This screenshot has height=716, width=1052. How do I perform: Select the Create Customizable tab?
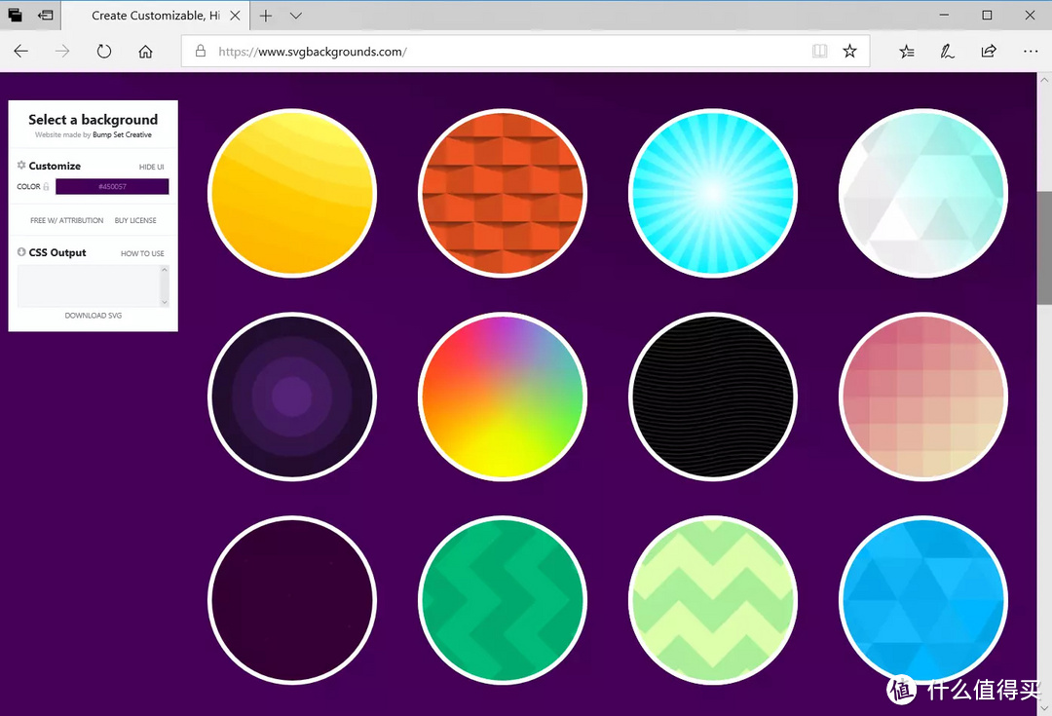[x=156, y=16]
